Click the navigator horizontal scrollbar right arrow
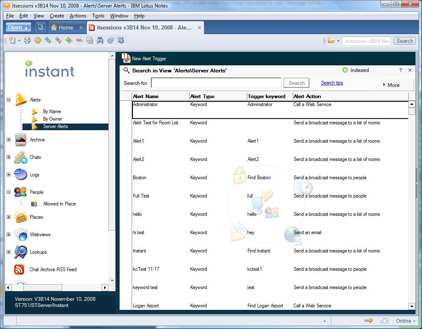 tap(105, 287)
